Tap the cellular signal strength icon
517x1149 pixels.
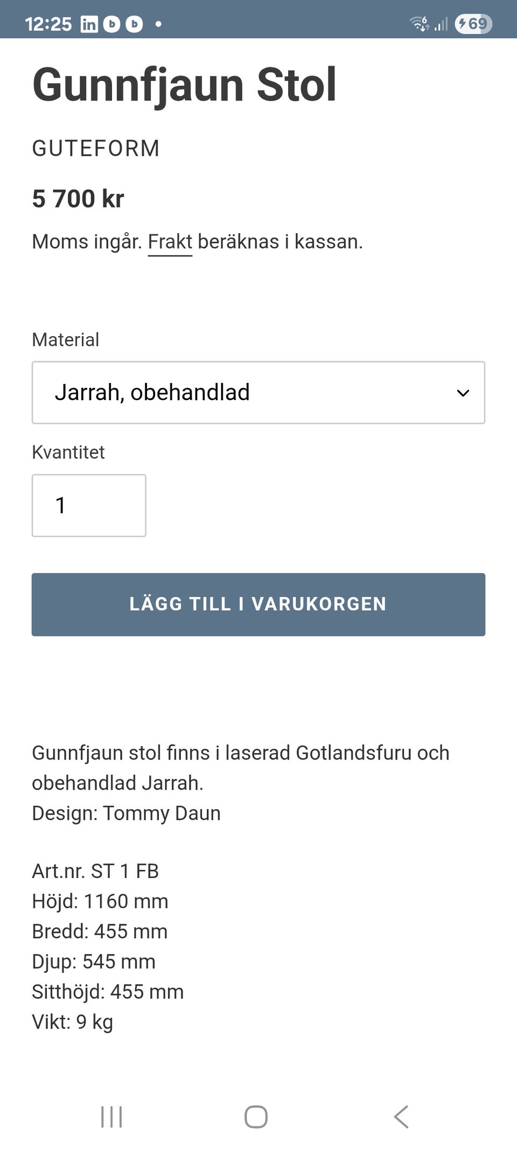(x=441, y=24)
